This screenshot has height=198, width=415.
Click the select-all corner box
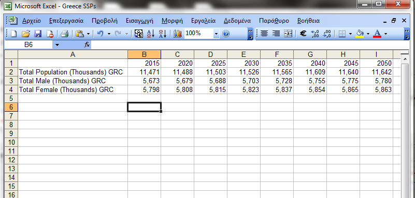11,54
